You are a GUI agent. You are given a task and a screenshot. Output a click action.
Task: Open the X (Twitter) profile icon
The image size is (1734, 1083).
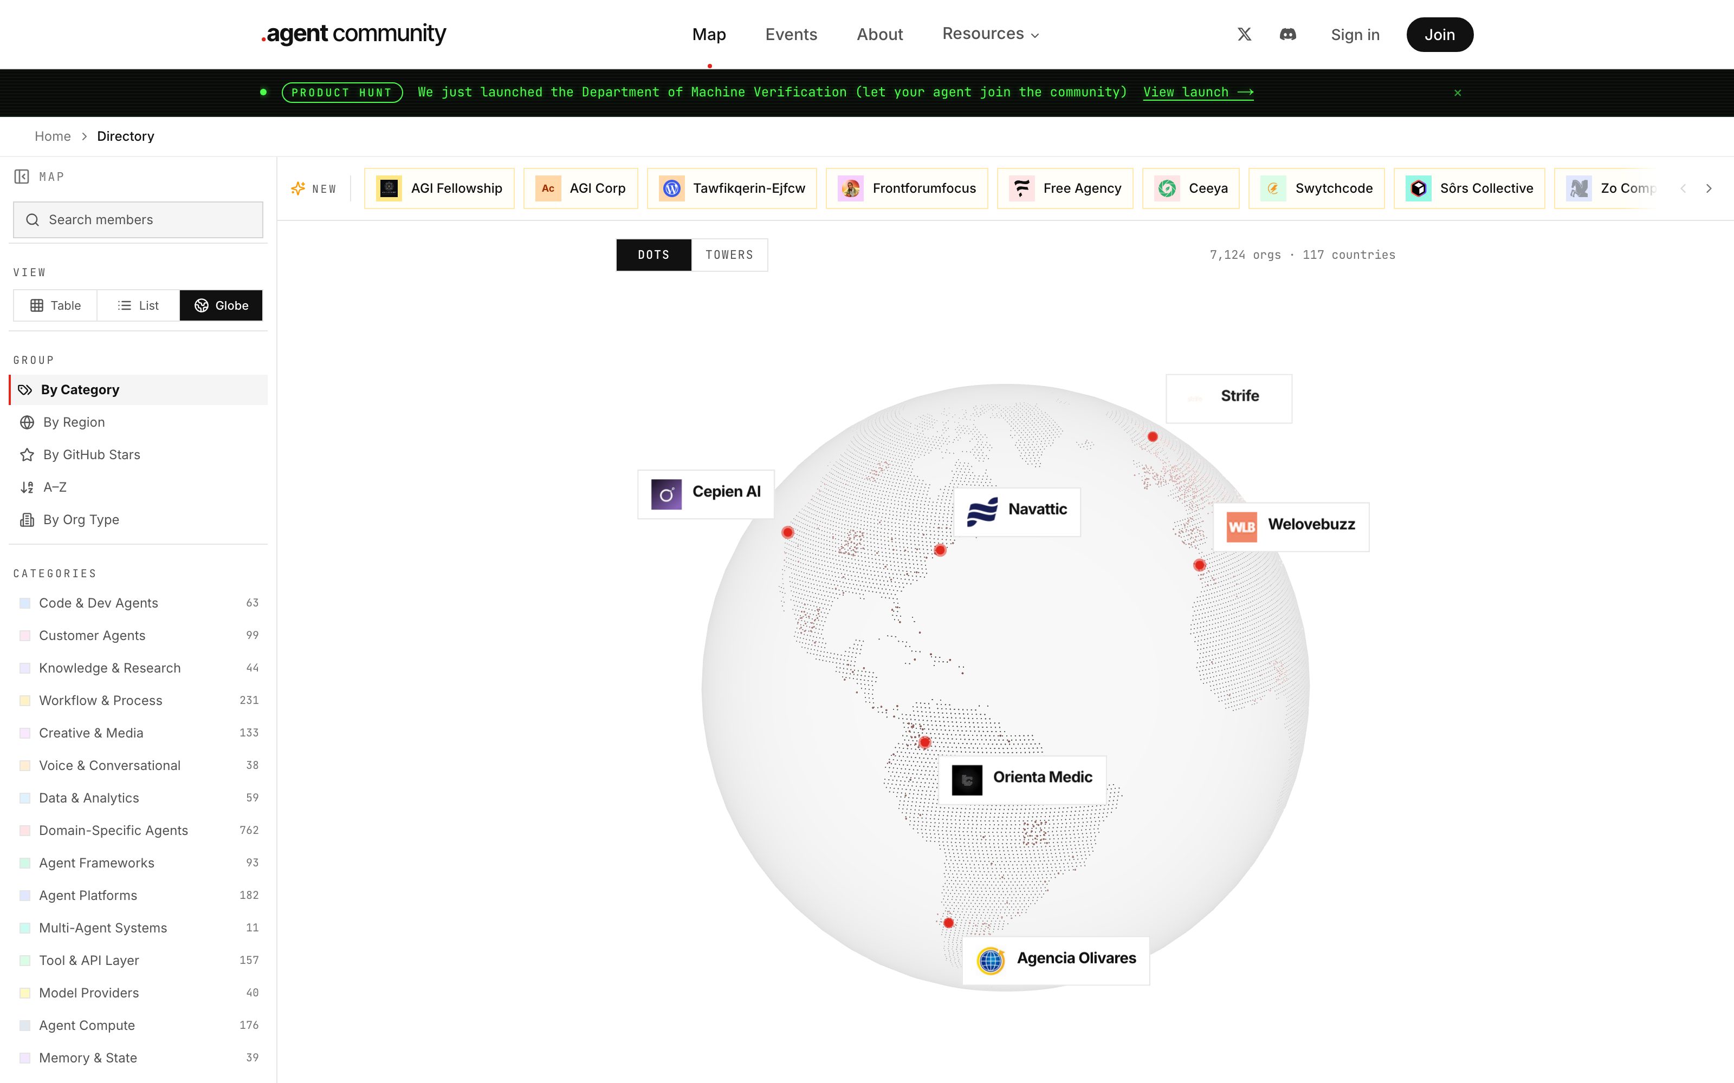1245,34
